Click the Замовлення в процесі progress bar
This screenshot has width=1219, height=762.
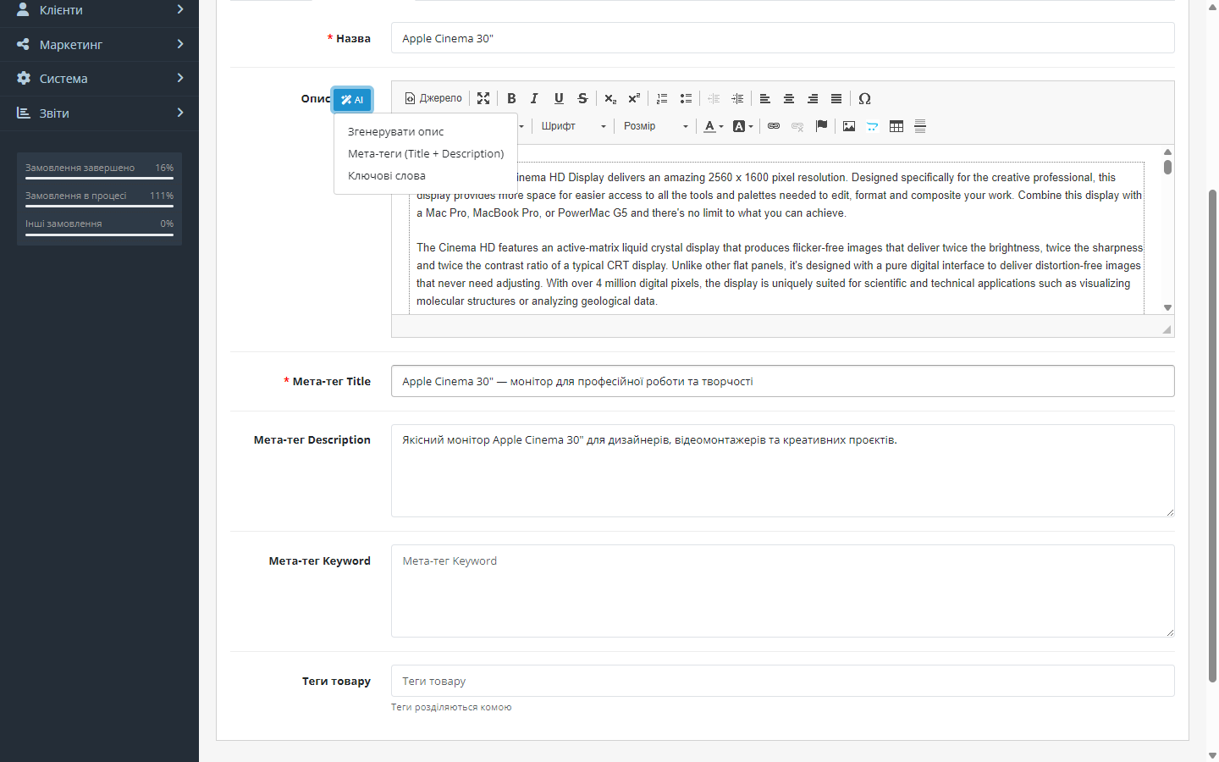[99, 206]
